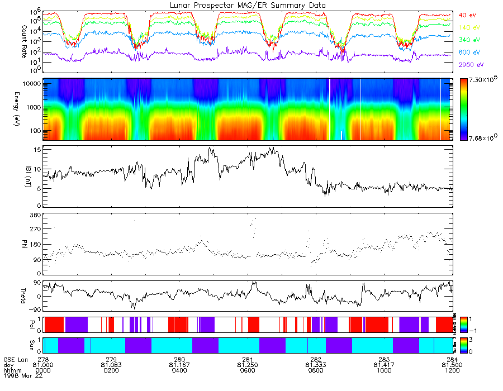Click the GSE Lon row label
Image resolution: width=503 pixels, height=391 pixels.
click(16, 360)
